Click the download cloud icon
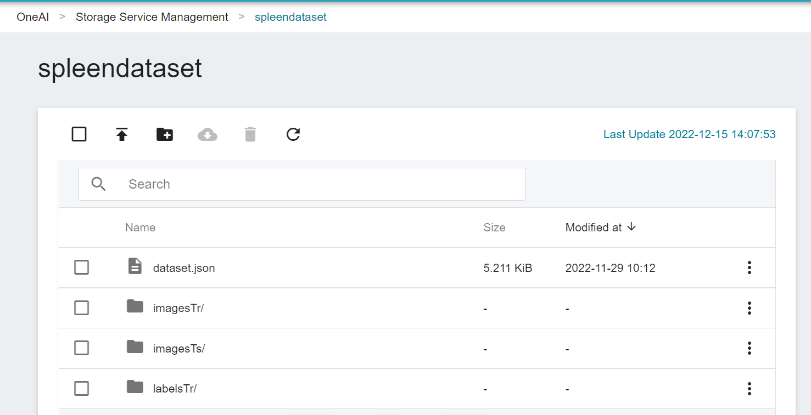This screenshot has height=415, width=811. 208,134
